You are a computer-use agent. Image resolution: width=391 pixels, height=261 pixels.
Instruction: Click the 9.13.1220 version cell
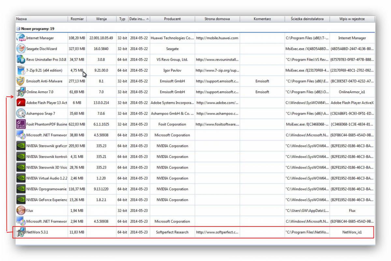[x=101, y=189]
